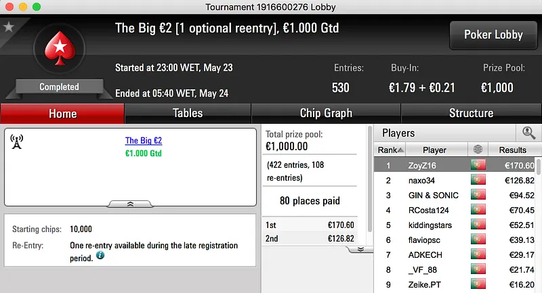This screenshot has width=542, height=293.
Task: Click the flag icon beside ZoyZ16
Action: 479,165
